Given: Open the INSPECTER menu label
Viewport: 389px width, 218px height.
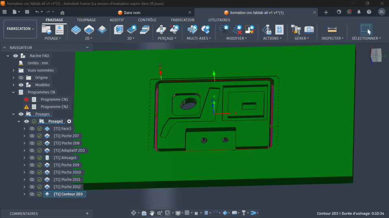Looking at the screenshot, I should pyautogui.click(x=333, y=38).
